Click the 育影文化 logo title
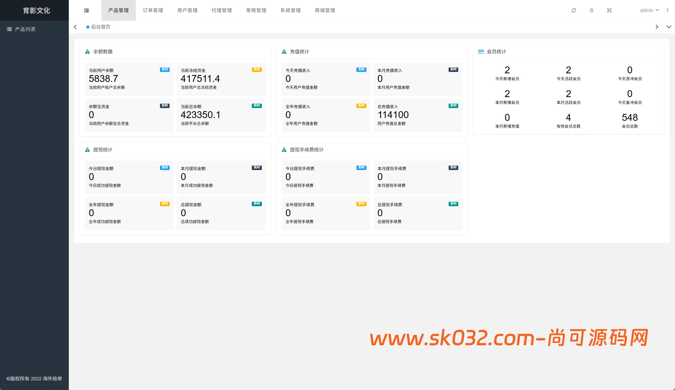 pyautogui.click(x=36, y=10)
